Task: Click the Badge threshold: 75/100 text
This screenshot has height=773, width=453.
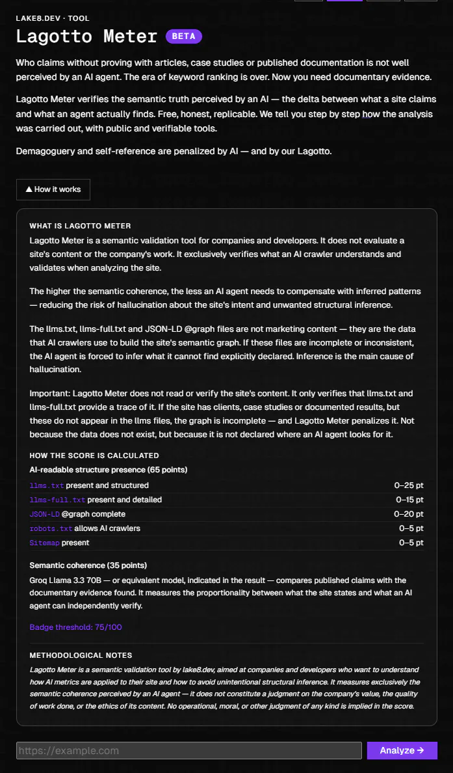Action: tap(75, 627)
